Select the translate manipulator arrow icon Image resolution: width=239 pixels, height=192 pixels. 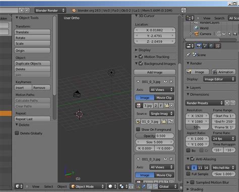144,186
